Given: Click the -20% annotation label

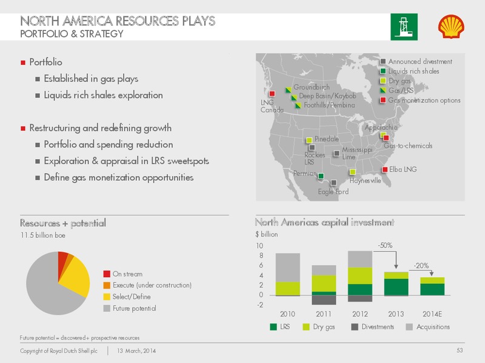Looking at the screenshot, I should point(421,266).
